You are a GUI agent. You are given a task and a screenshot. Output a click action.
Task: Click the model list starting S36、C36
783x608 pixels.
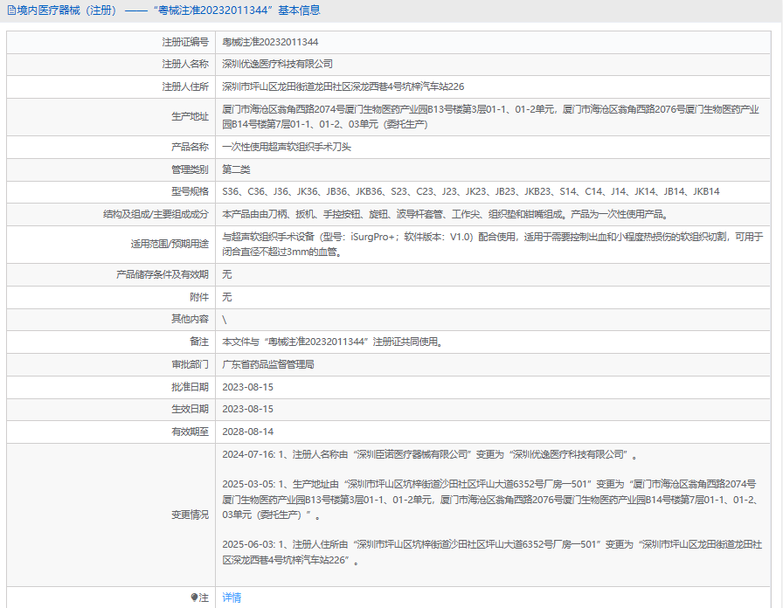471,191
